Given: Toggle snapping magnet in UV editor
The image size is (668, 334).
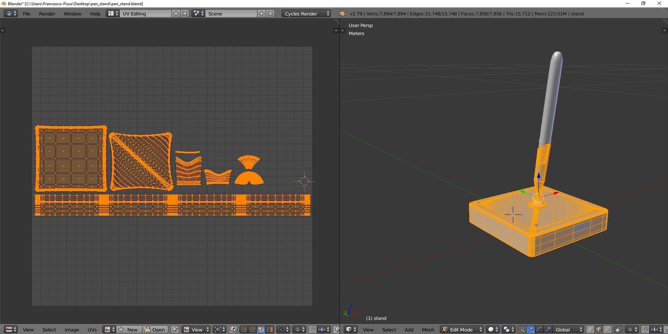Looking at the screenshot, I should (312, 329).
